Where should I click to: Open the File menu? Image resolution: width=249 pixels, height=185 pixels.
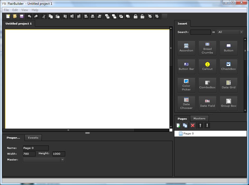pos(6,10)
